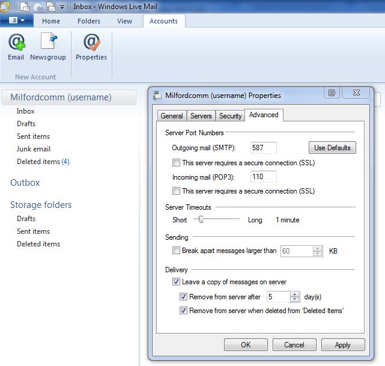
Task: Click OK to save account properties
Action: pyautogui.click(x=246, y=345)
